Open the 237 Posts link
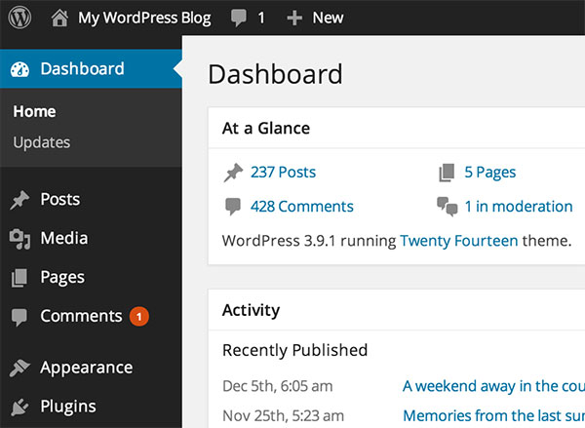The width and height of the screenshot is (585, 428). [x=283, y=173]
